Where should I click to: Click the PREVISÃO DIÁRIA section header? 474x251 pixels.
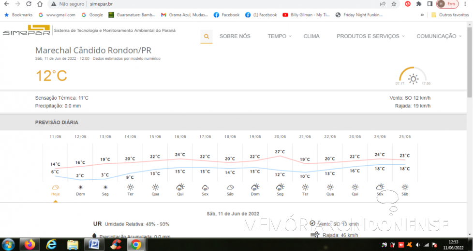[x=57, y=122]
